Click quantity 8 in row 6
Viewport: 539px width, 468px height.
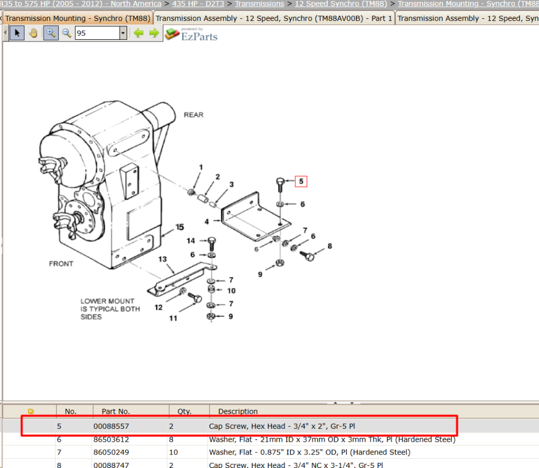click(171, 439)
